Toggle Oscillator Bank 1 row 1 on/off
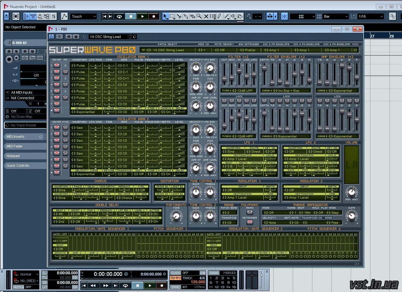Image resolution: width=402 pixels, height=292 pixels. click(x=57, y=65)
